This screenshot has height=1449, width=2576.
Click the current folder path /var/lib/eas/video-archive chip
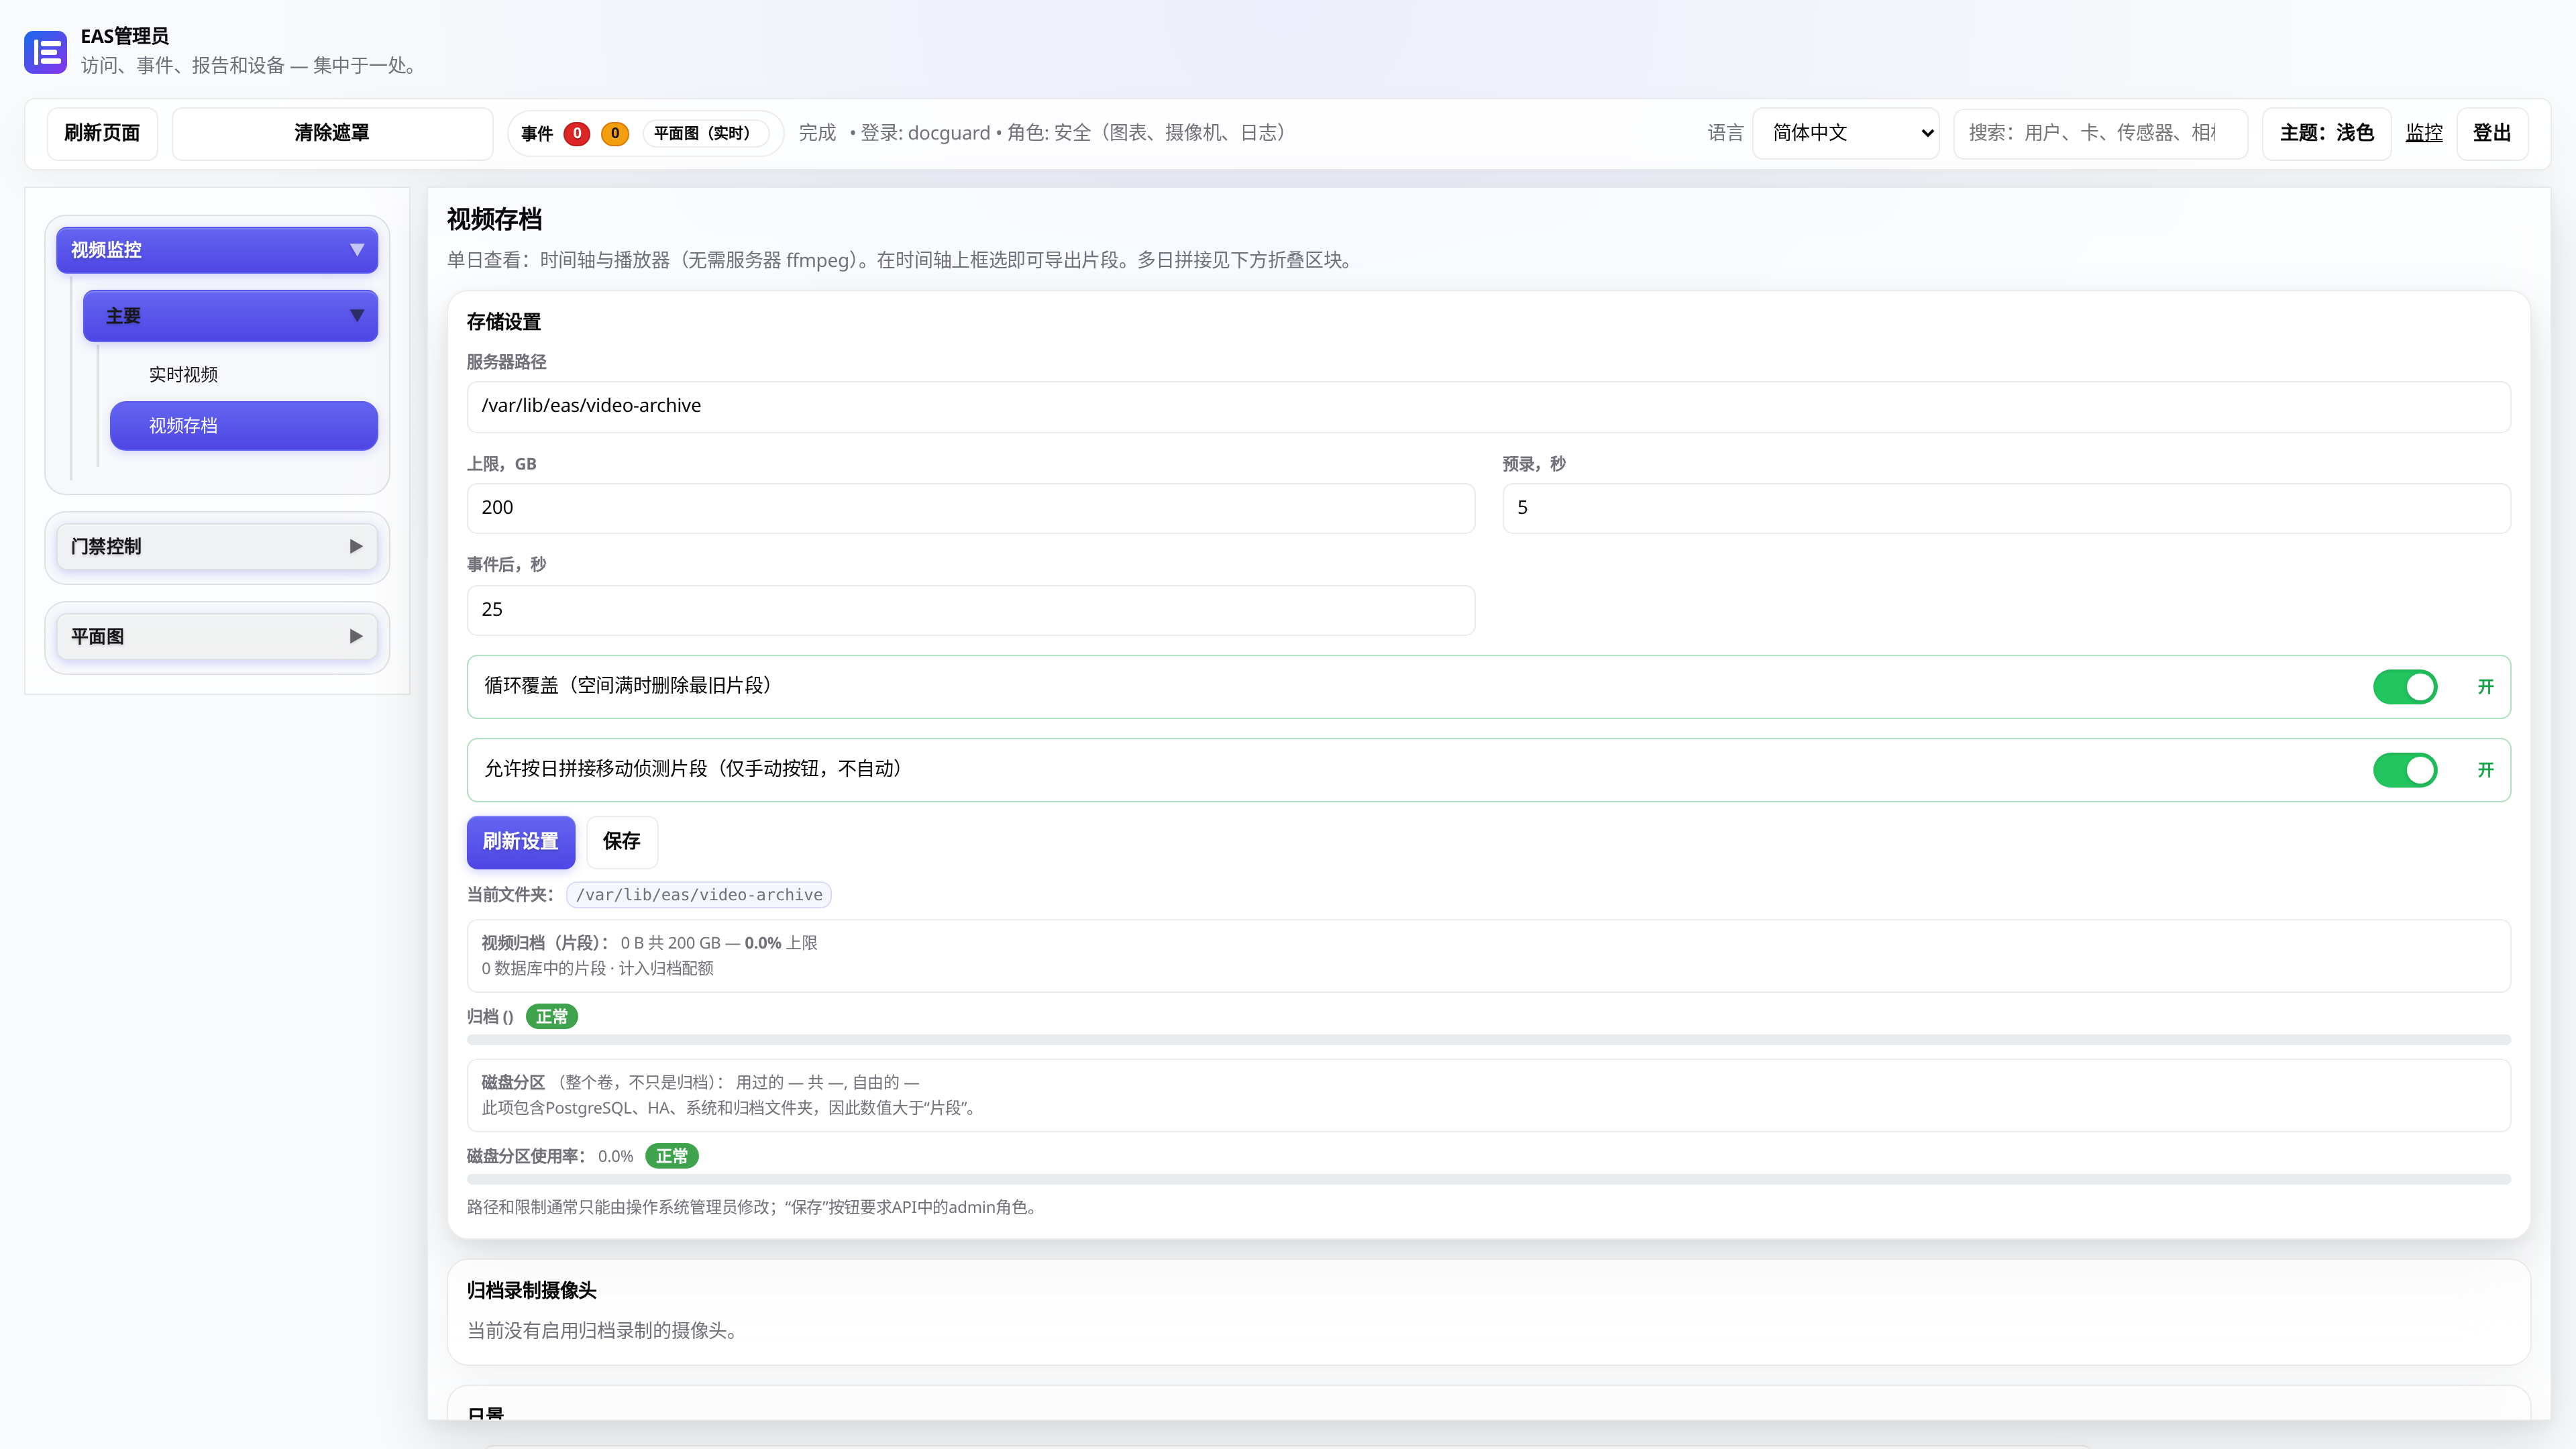[699, 895]
